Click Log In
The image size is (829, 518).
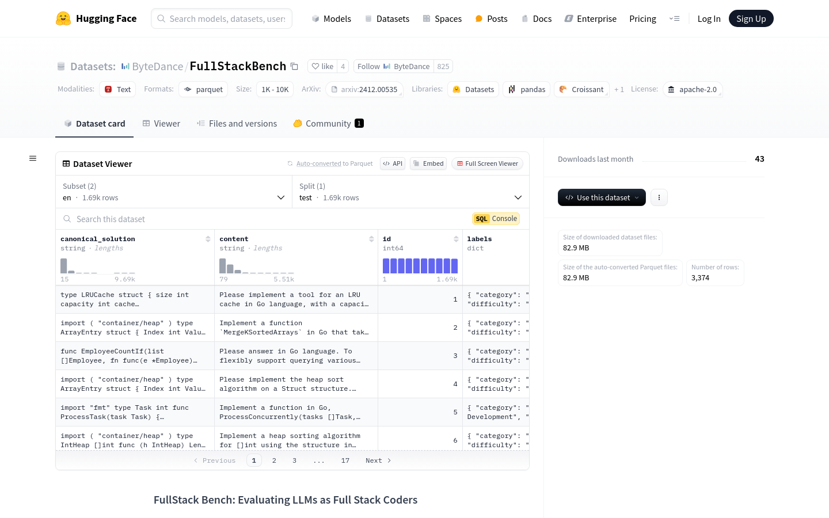(x=709, y=18)
